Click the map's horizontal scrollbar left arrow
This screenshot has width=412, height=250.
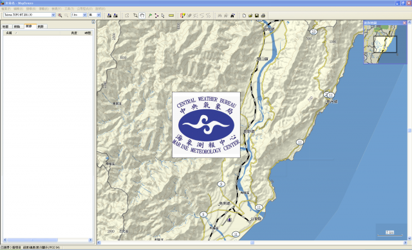[x=99, y=243]
